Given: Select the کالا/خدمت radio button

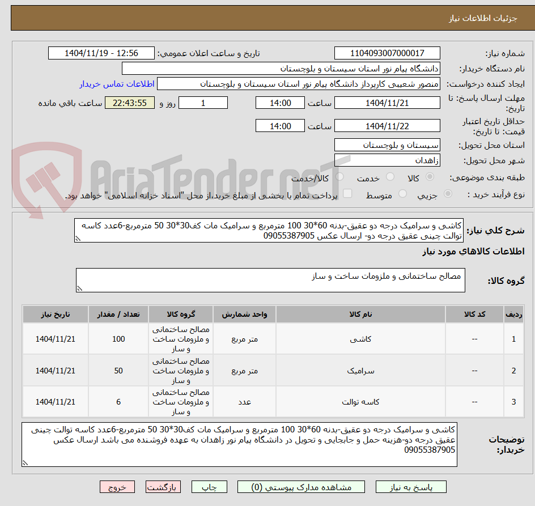Looking at the screenshot, I should (x=339, y=177).
